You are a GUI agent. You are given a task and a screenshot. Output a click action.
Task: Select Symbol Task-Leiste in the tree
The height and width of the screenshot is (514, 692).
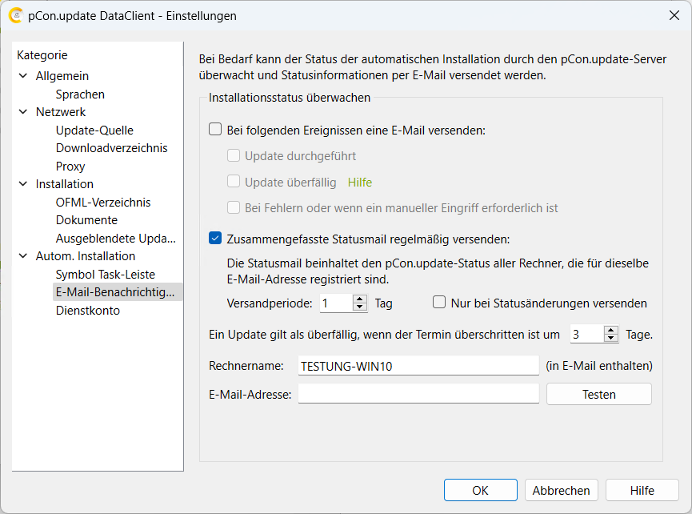click(x=105, y=275)
